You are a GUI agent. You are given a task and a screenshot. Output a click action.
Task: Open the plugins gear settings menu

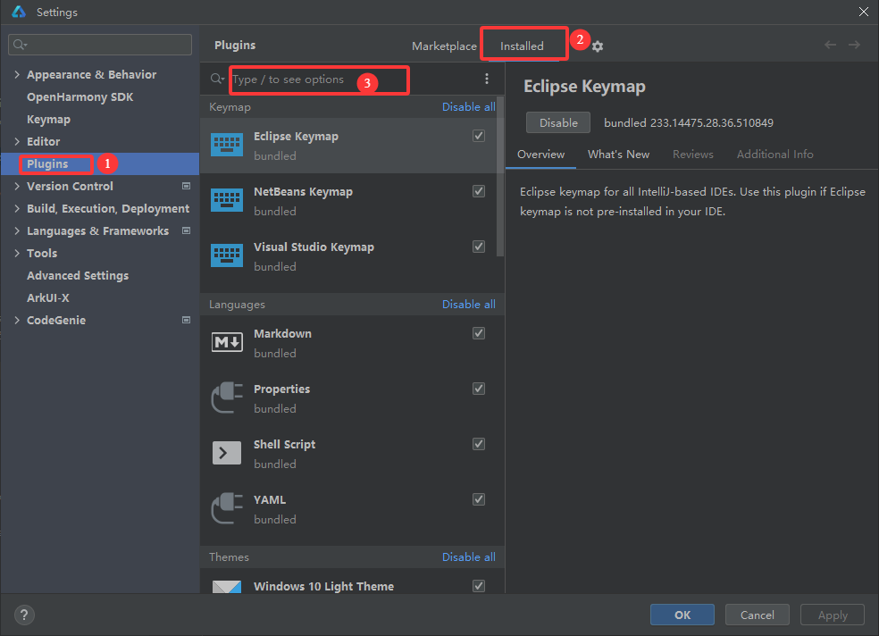pyautogui.click(x=598, y=46)
